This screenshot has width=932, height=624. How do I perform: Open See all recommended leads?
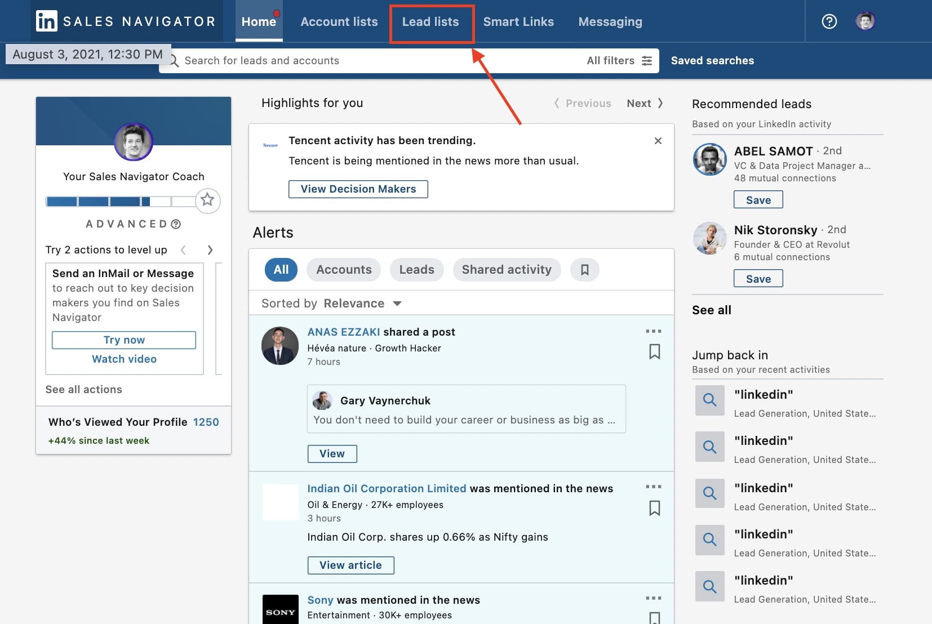point(712,310)
